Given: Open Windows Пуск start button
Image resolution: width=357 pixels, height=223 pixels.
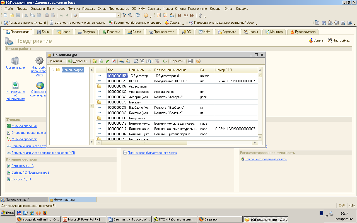Looking at the screenshot, I should (x=8, y=213).
